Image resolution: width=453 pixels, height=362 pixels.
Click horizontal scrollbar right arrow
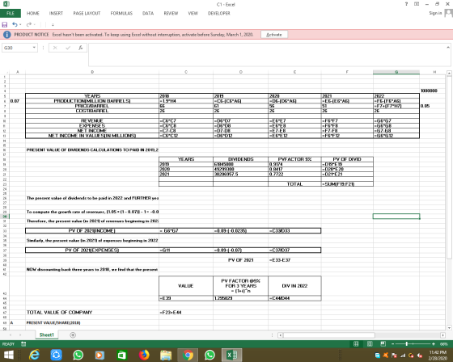pos(442,335)
